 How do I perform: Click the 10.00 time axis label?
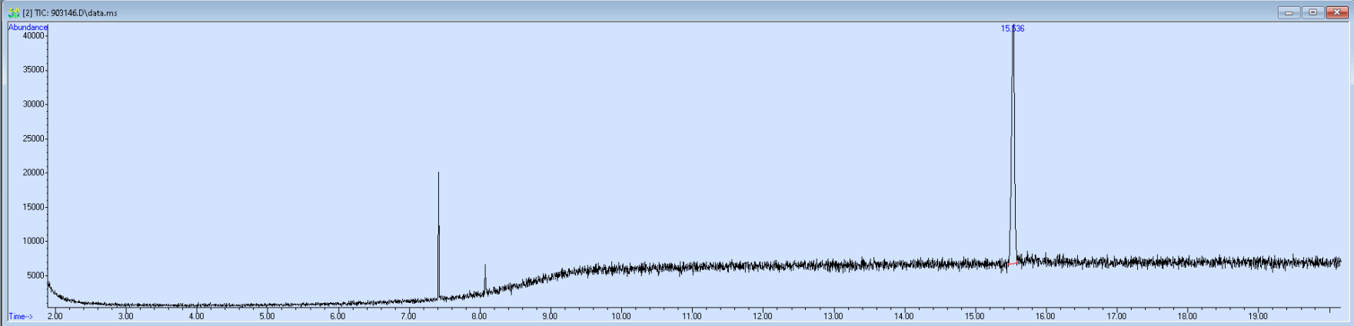620,316
